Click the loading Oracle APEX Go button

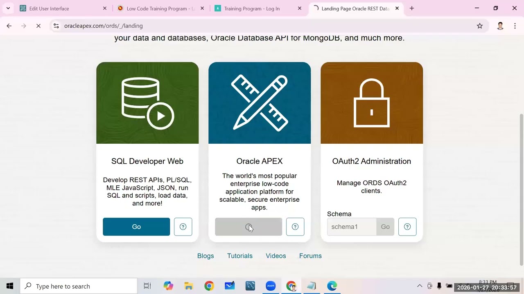(x=248, y=227)
